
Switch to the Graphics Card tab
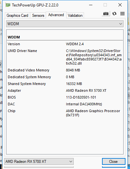(x=17, y=16)
